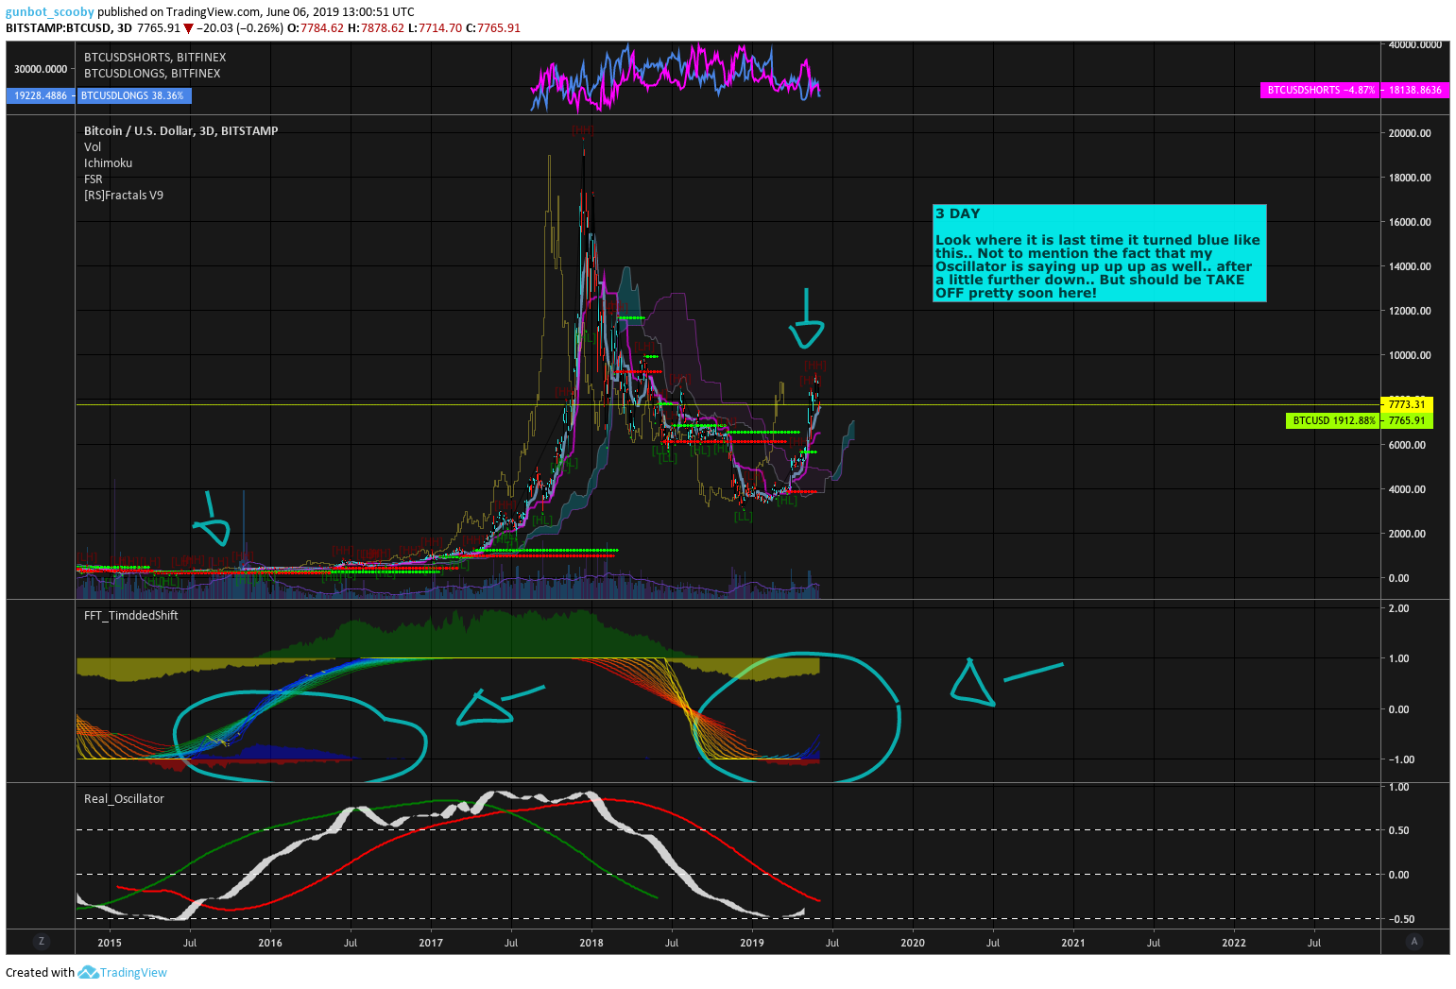
Task: Select the BTCUSDLONGS, BITFINEX legend entry
Action: tap(152, 74)
